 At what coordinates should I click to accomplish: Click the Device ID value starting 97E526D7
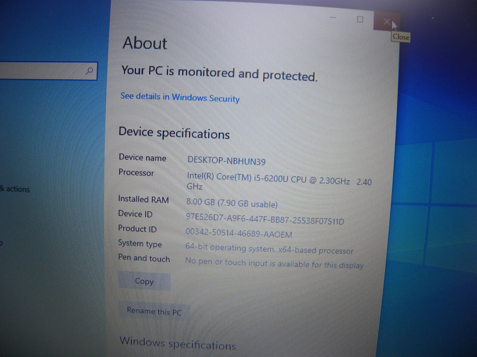[265, 219]
